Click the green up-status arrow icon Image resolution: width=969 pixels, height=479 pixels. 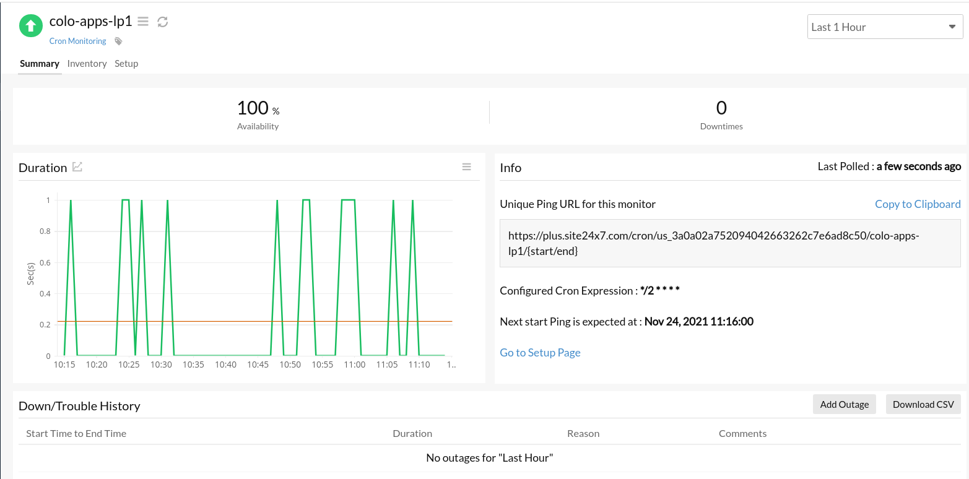(30, 26)
